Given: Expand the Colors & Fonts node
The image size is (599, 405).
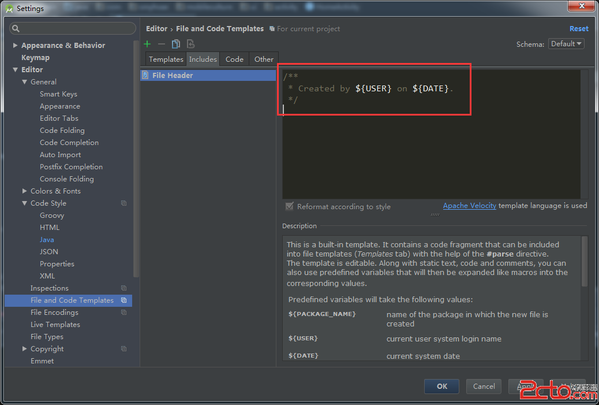Looking at the screenshot, I should pos(24,191).
